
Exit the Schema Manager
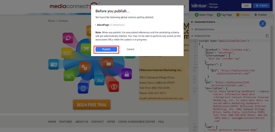[246, 6]
